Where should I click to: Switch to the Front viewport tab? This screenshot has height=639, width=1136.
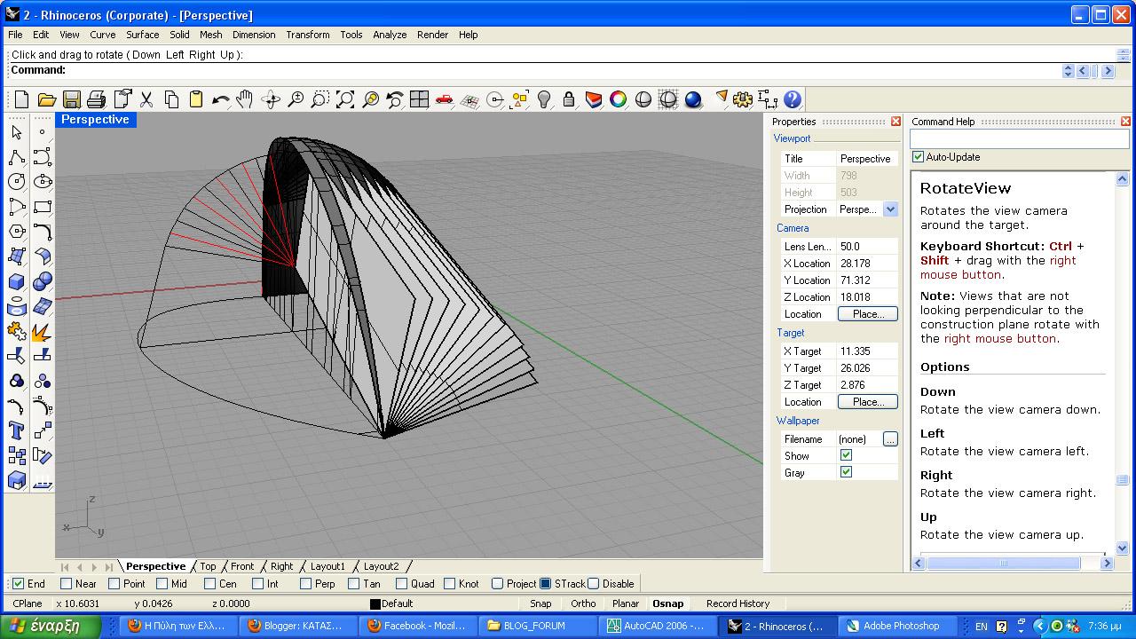241,566
